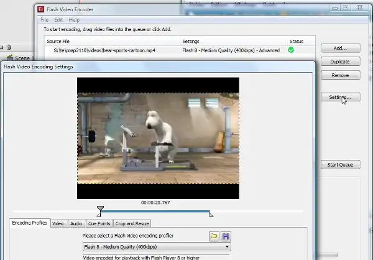Open the File menu
Viewport: 373px width, 260px height.
tap(45, 20)
